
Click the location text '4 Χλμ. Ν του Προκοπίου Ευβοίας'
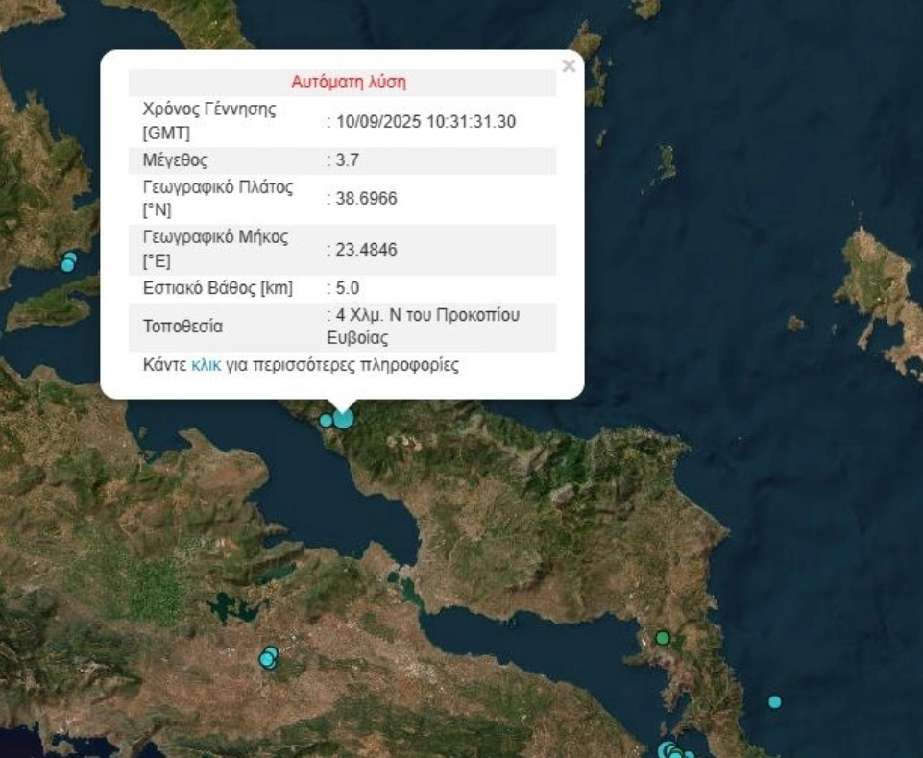(424, 327)
